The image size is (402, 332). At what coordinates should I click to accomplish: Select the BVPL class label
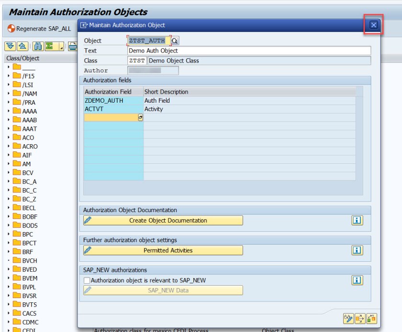29,287
